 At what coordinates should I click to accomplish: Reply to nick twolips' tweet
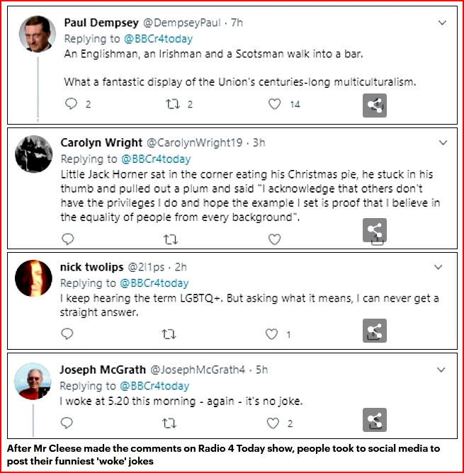pyautogui.click(x=68, y=334)
